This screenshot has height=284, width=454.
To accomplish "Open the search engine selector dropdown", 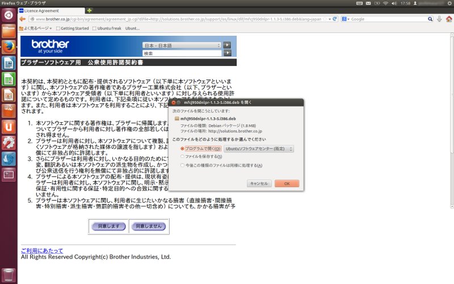I will (346, 19).
